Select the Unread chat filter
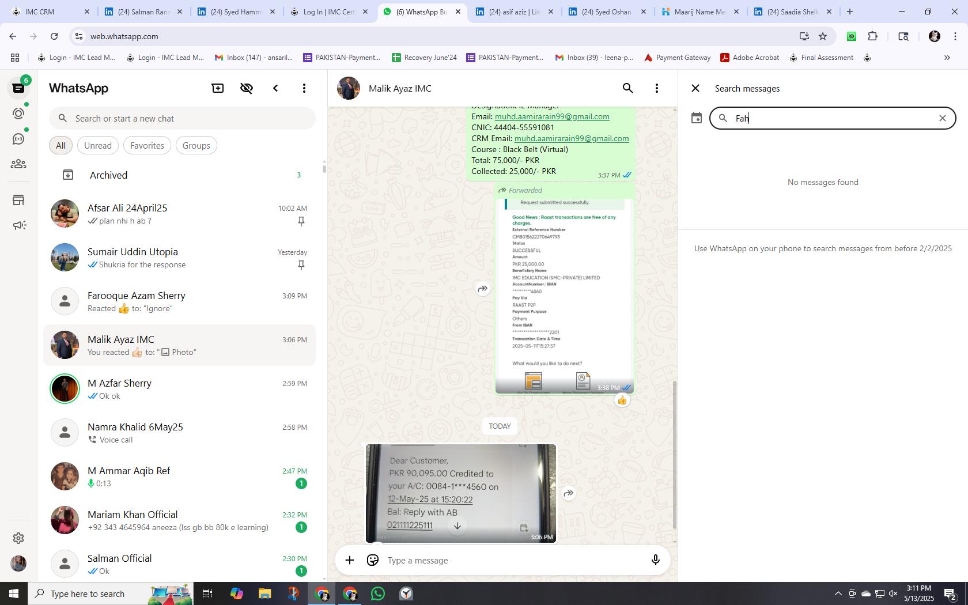This screenshot has height=605, width=968. pyautogui.click(x=98, y=145)
